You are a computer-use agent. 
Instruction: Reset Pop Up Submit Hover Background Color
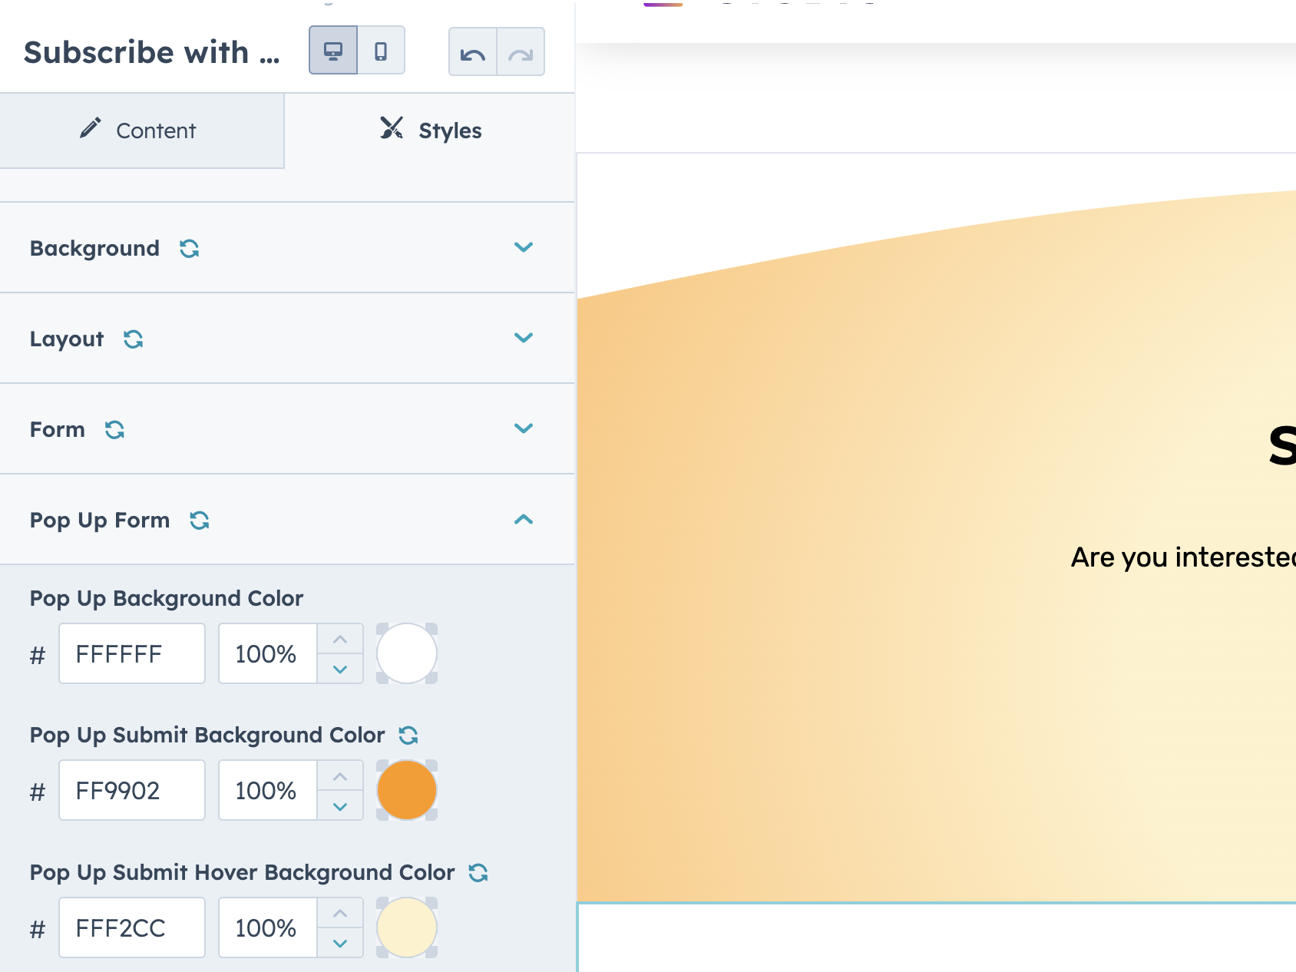[x=478, y=873]
